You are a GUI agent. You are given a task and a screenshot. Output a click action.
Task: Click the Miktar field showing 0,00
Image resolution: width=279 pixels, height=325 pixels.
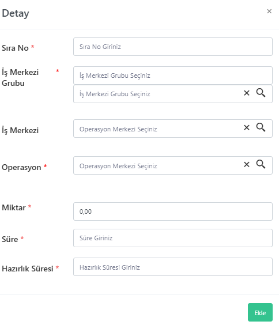pos(173,211)
